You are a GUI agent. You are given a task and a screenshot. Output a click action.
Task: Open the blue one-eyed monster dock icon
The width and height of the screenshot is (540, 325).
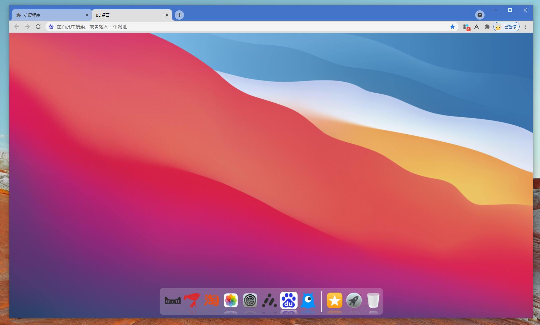pyautogui.click(x=308, y=301)
